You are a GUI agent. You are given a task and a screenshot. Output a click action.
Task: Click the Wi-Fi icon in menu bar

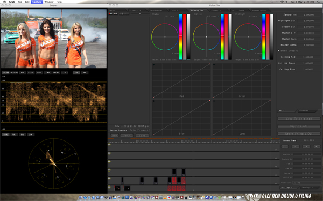282,2
